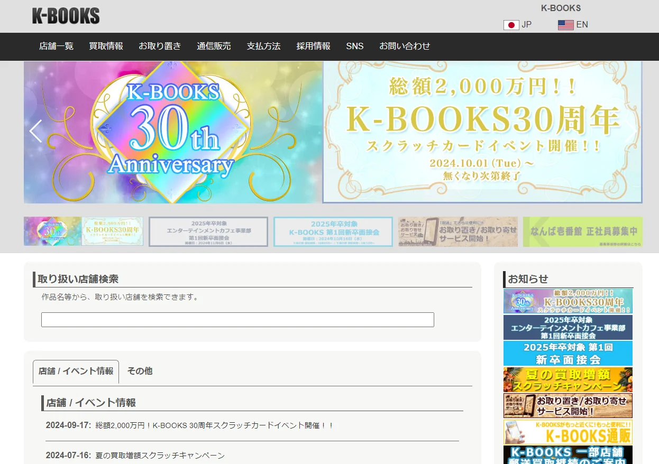Click the date 2024-09-17
Image resolution: width=659 pixels, height=464 pixels.
click(x=68, y=425)
